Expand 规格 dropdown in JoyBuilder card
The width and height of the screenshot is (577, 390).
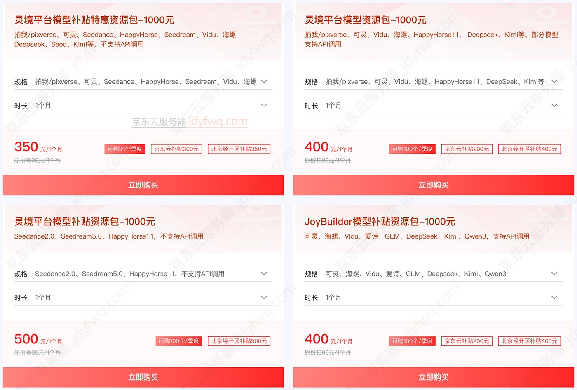coord(434,274)
